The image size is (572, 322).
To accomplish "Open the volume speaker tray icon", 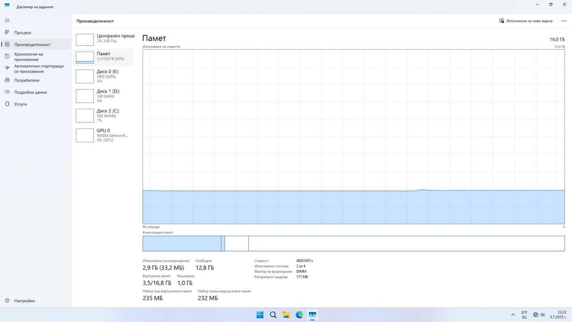I will (x=542, y=315).
